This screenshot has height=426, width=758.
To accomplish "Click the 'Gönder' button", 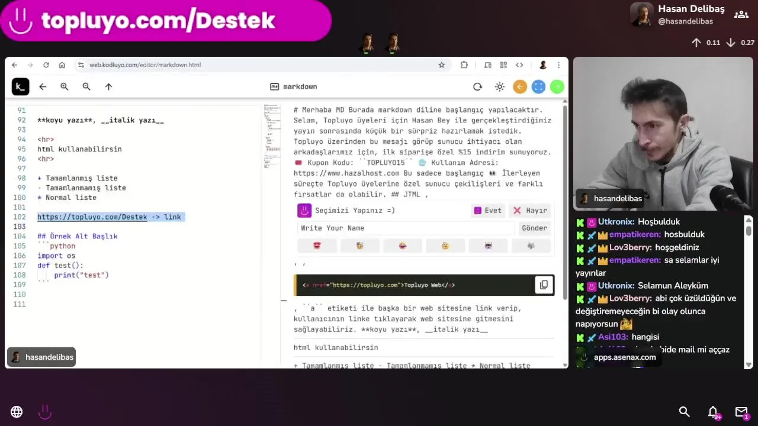I will pos(534,228).
